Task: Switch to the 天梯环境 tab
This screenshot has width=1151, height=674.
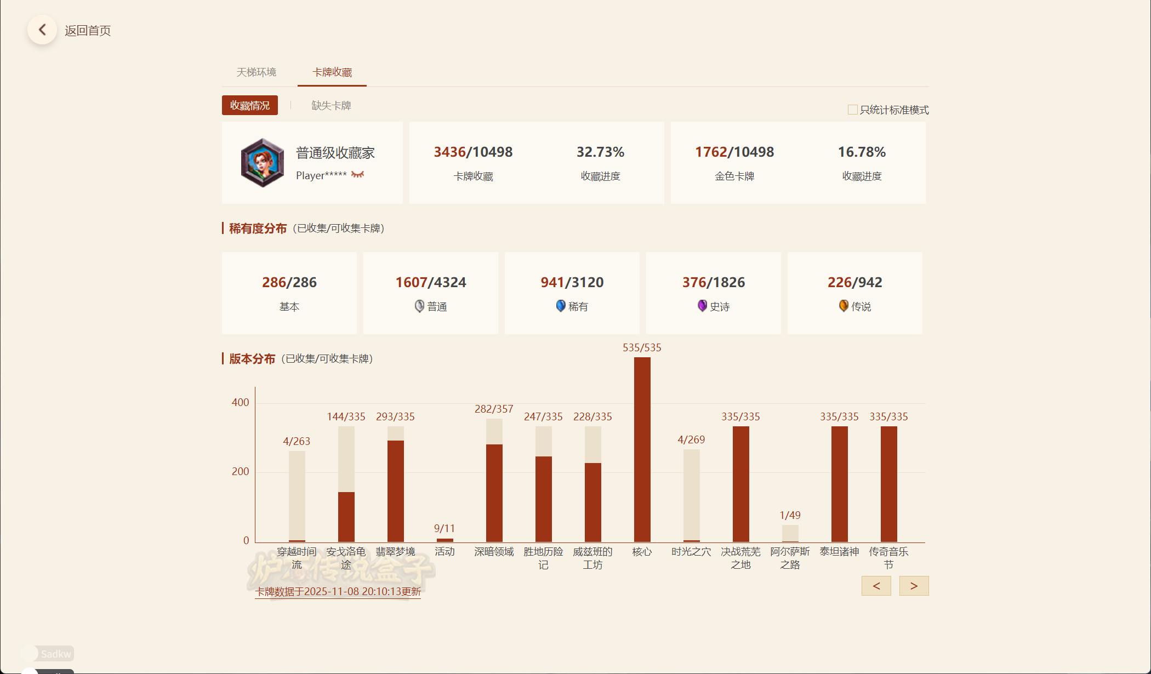Action: (257, 72)
